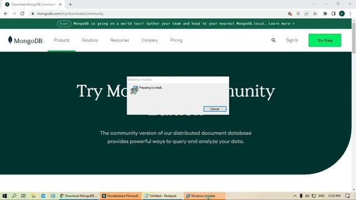356x200 pixels.
Task: Switch to Windows Installer taskbar item
Action: [204, 196]
